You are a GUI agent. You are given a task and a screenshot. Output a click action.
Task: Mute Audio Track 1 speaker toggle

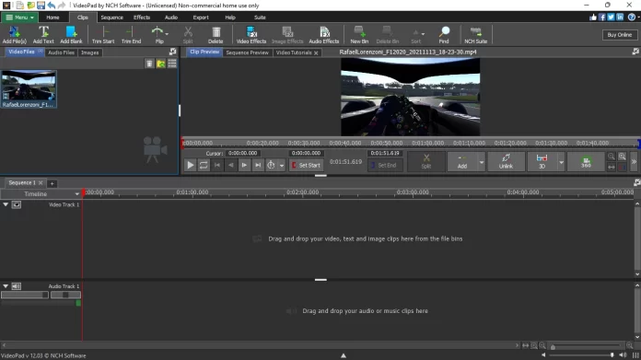16,286
